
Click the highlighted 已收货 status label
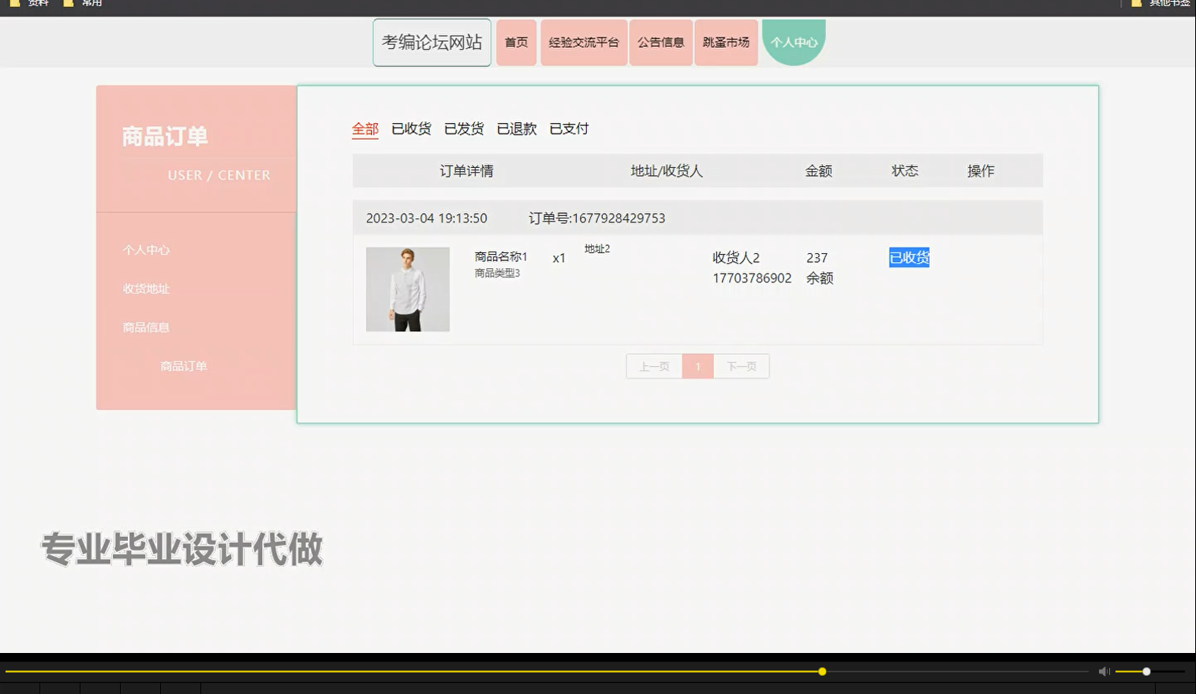click(x=909, y=257)
